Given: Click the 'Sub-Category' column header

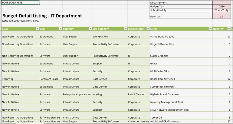Looking at the screenshot, I should coord(110,29).
